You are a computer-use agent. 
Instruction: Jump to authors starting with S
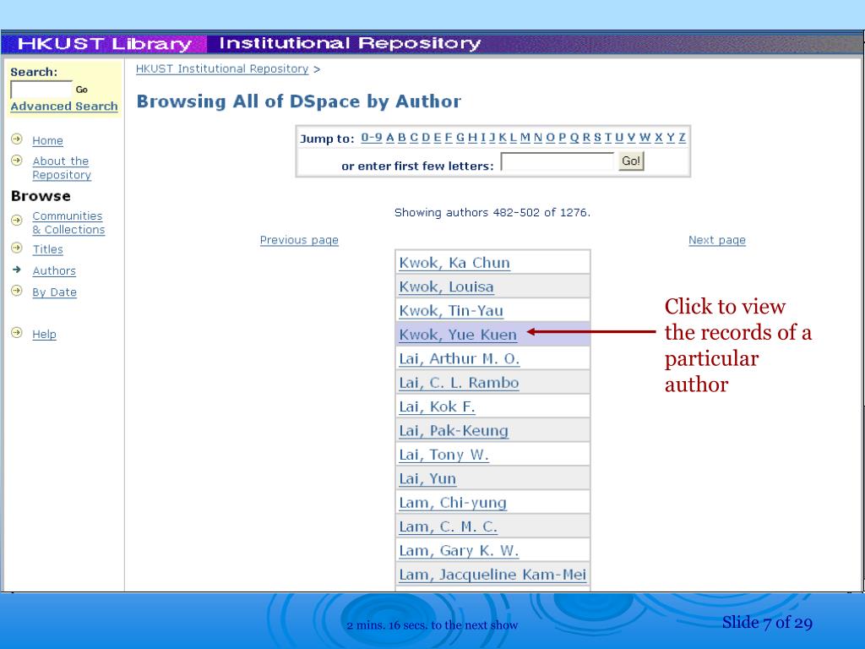(x=597, y=138)
